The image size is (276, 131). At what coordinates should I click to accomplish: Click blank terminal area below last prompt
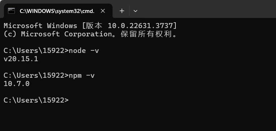coord(138,117)
